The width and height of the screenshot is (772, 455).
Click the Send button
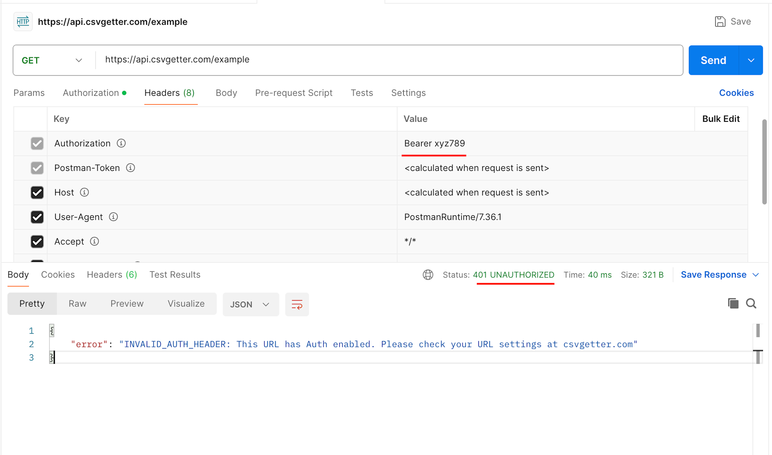(713, 60)
